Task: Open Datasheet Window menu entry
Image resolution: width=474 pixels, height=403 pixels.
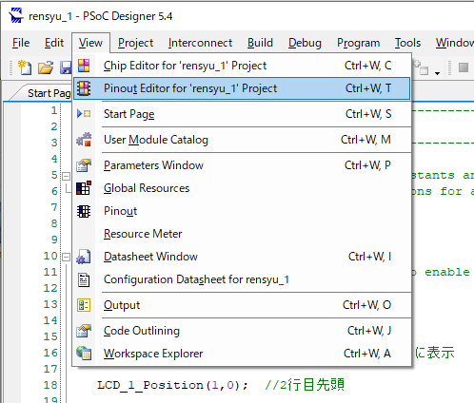Action: pos(243,257)
